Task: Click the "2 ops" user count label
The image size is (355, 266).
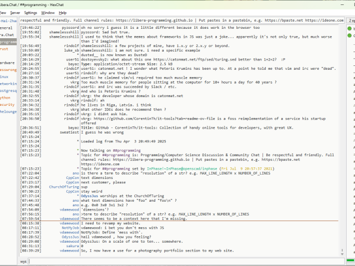Action: point(350,20)
